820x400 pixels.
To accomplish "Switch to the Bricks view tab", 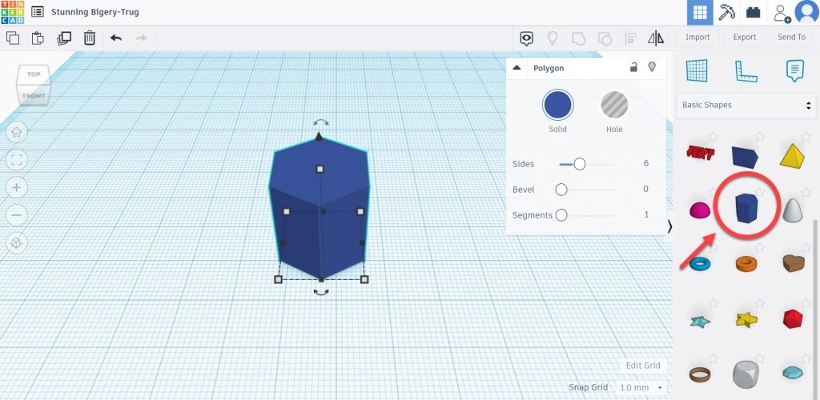I will (753, 13).
